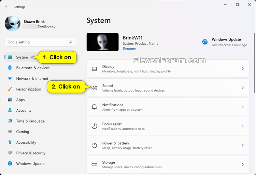Open the Focus assist settings title
The width and height of the screenshot is (256, 175).
(x=112, y=124)
